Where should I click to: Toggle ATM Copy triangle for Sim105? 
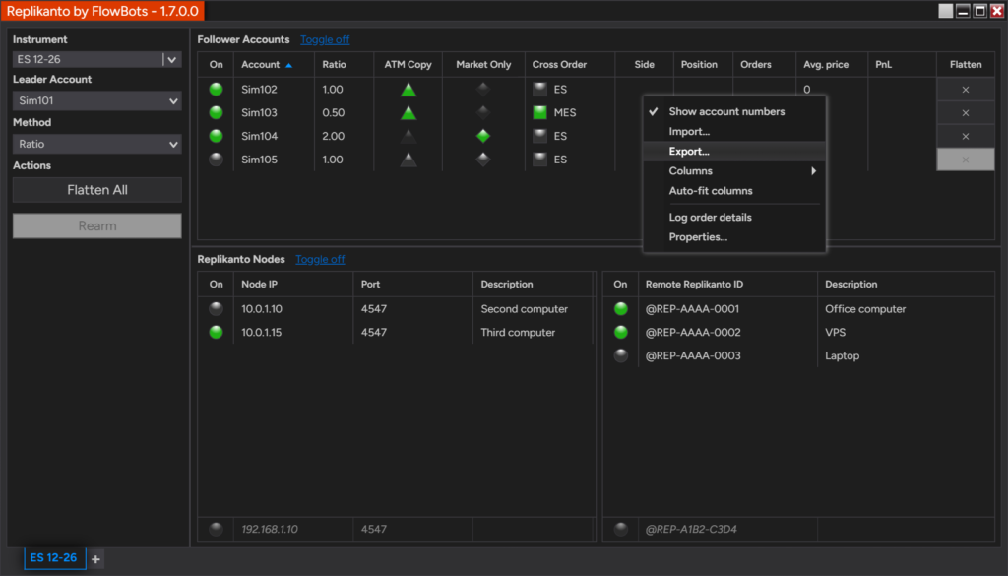[x=409, y=160]
